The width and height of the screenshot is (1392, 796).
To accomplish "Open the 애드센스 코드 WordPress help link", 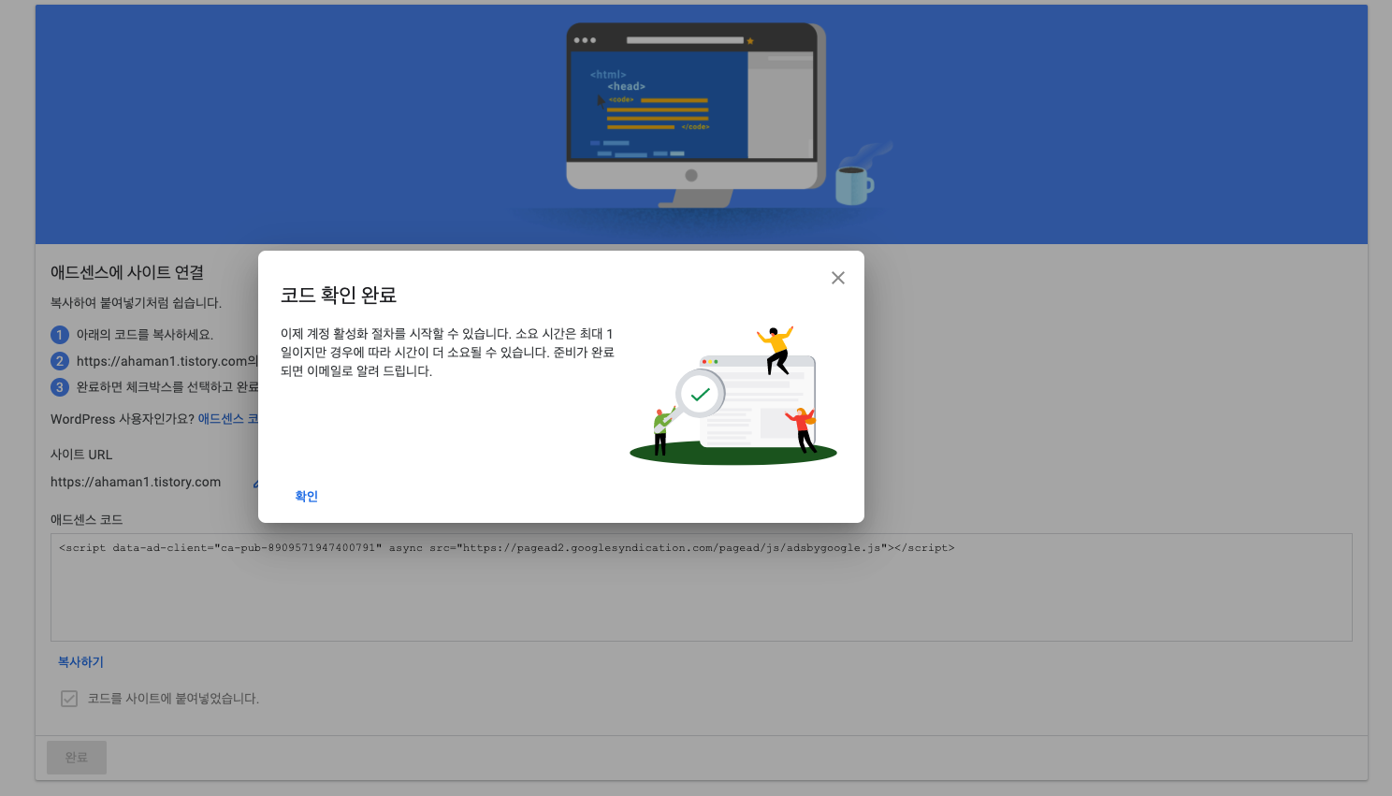I will coord(227,419).
